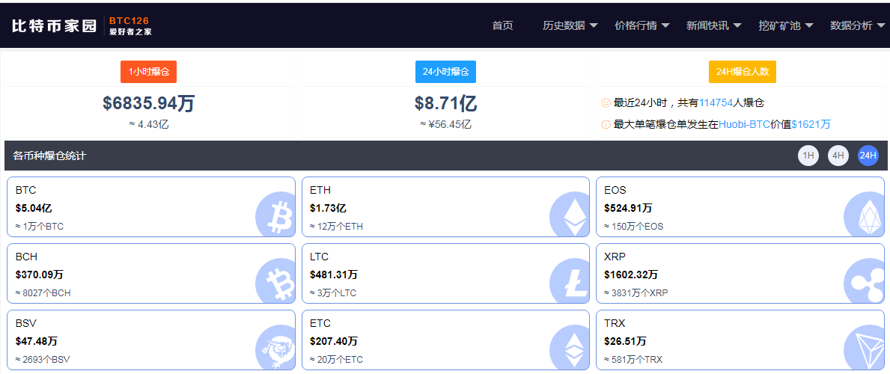Image resolution: width=890 pixels, height=374 pixels.
Task: Click the Litecoin icon in LTC card
Action: pos(570,281)
